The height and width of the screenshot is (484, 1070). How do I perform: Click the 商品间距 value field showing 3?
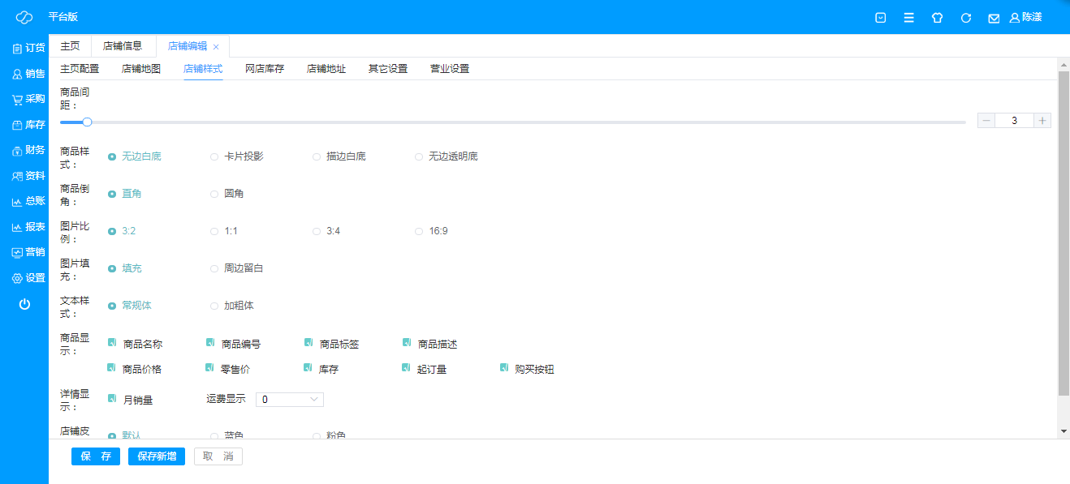point(1015,121)
